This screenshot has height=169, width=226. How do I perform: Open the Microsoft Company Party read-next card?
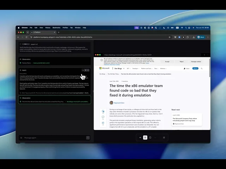(187, 120)
